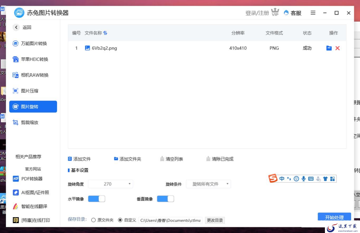The height and width of the screenshot is (233, 360).
Task: Remove 6Vb2q2.png with the red X
Action: coord(338,48)
